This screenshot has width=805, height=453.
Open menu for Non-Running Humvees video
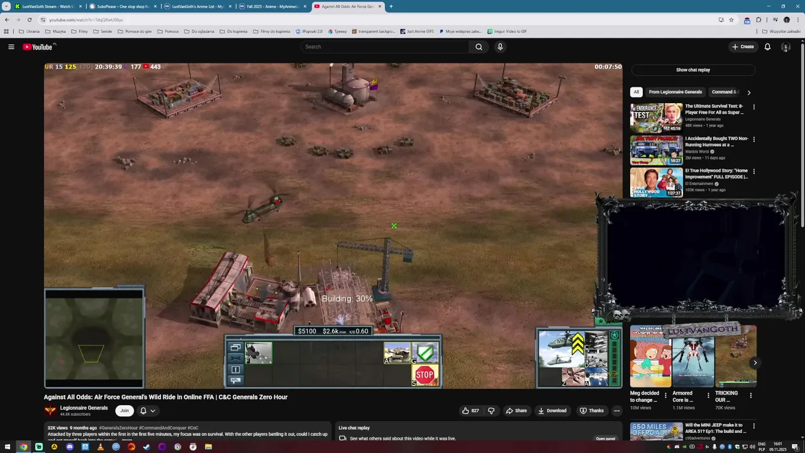pyautogui.click(x=754, y=139)
